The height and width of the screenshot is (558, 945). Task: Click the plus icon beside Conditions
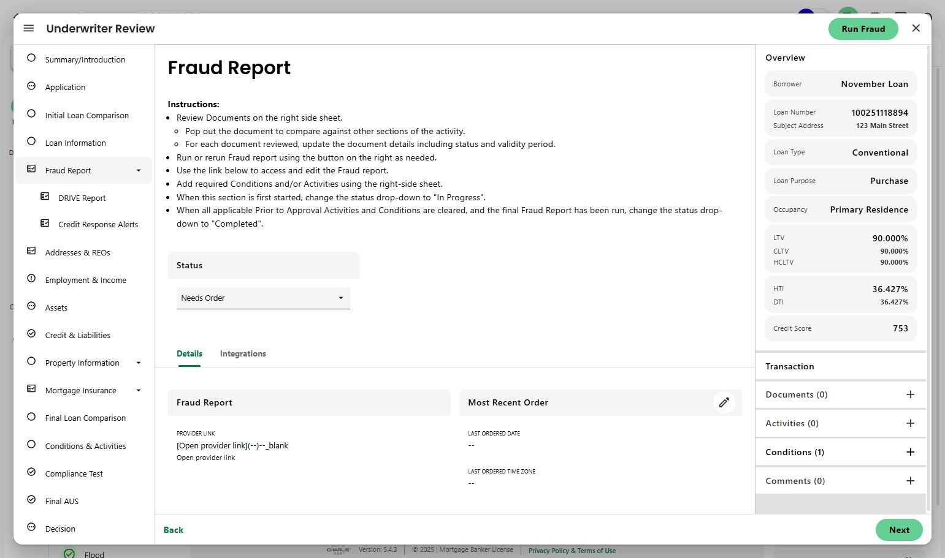point(910,452)
